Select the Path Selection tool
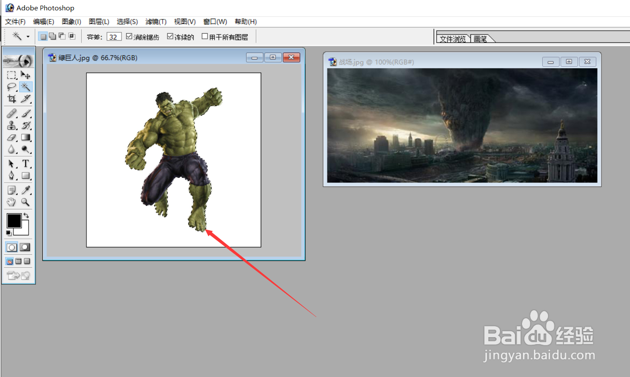630x377 pixels. click(12, 164)
